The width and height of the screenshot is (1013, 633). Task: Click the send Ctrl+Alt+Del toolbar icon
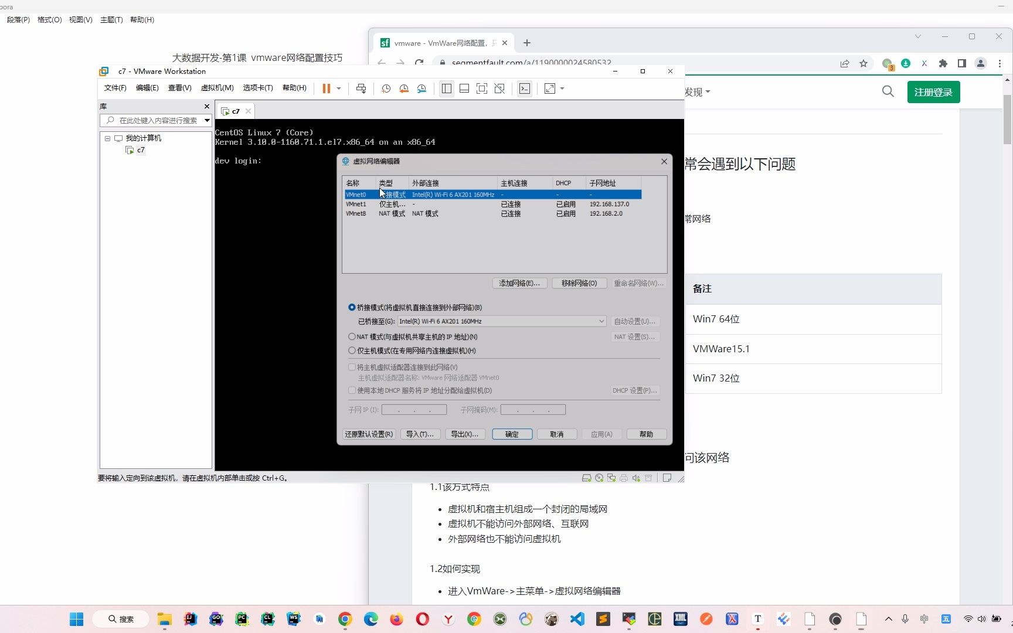coord(361,89)
